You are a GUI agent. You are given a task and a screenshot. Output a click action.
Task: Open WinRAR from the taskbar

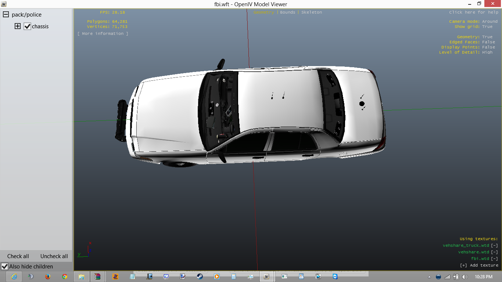97,276
